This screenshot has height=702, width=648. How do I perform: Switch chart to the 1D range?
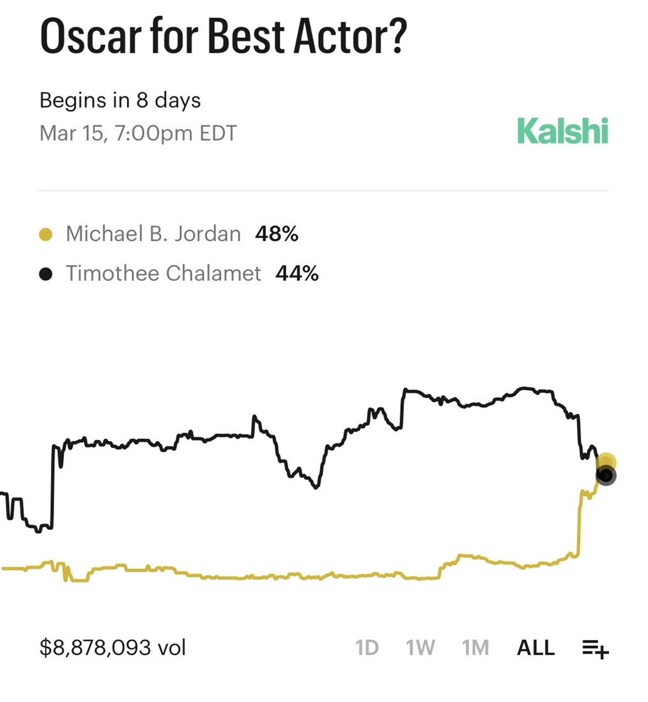[367, 648]
